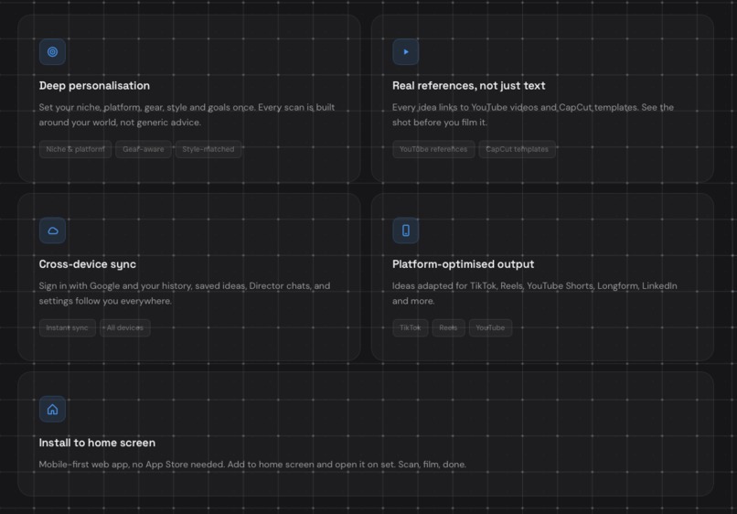Select the YouTube tag under Platform-optimised output

490,327
